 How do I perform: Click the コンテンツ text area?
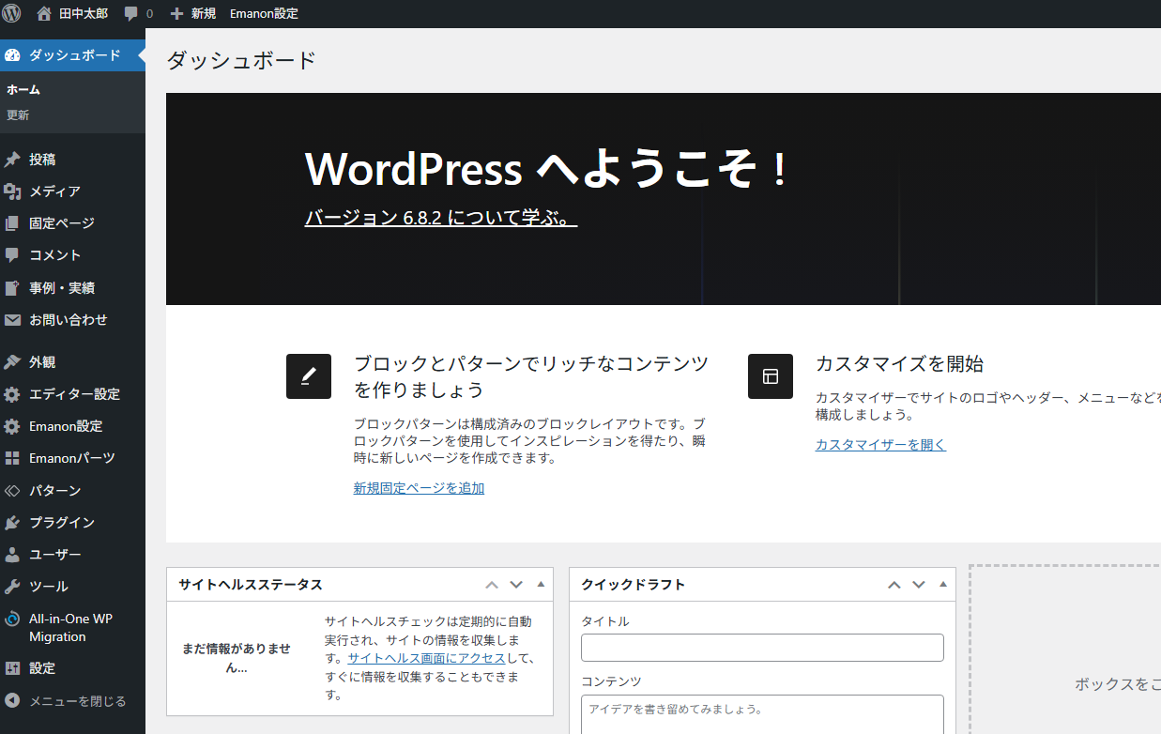coord(762,714)
